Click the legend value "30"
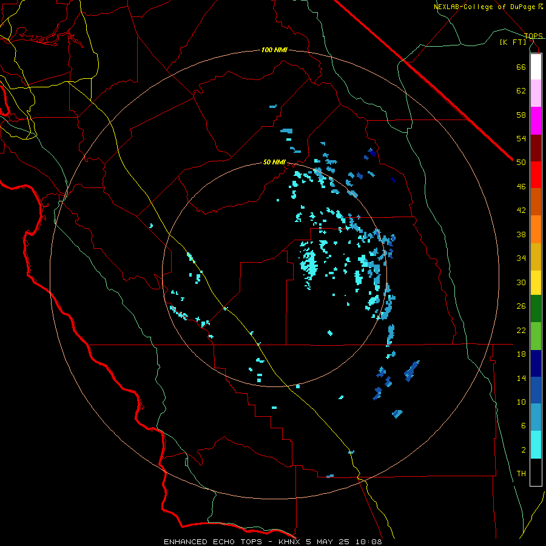 point(521,282)
